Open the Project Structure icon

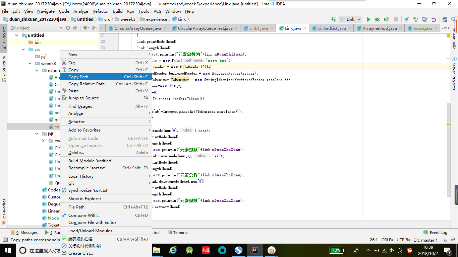click(445, 19)
